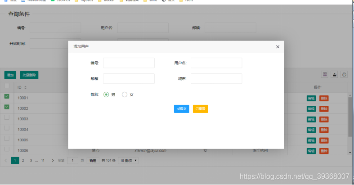Click 编辑 for row 10003
Viewport: 354px width, 185px height.
coord(311,119)
